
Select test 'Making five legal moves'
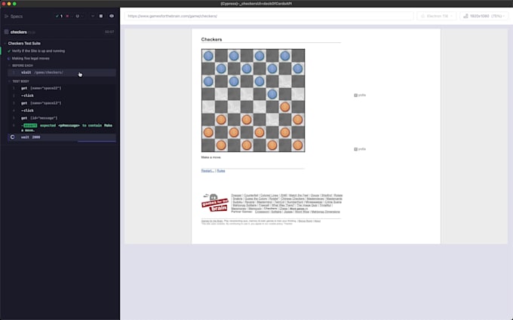pos(31,59)
